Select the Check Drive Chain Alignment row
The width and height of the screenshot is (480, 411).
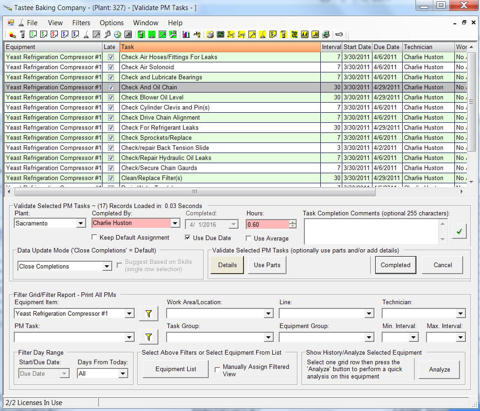click(235, 118)
